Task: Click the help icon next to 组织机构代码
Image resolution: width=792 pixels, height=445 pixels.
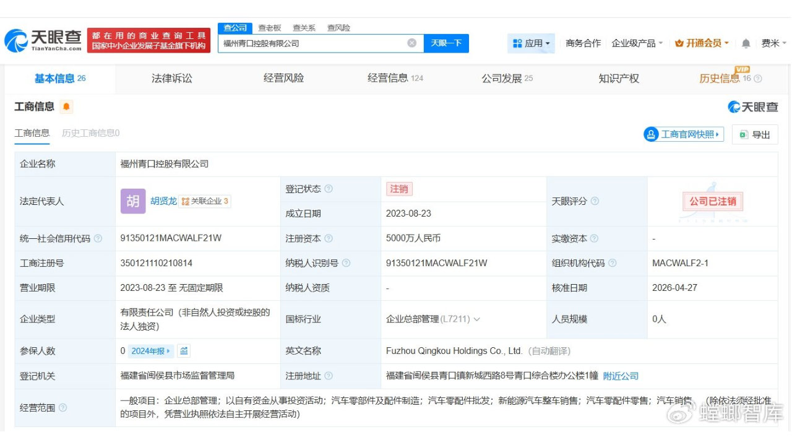Action: pyautogui.click(x=612, y=263)
